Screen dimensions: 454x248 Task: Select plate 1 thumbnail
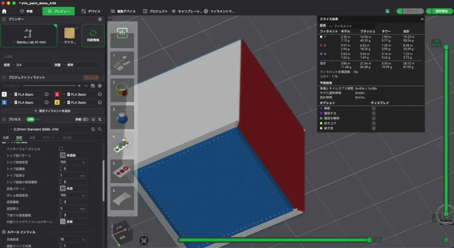pos(122,63)
